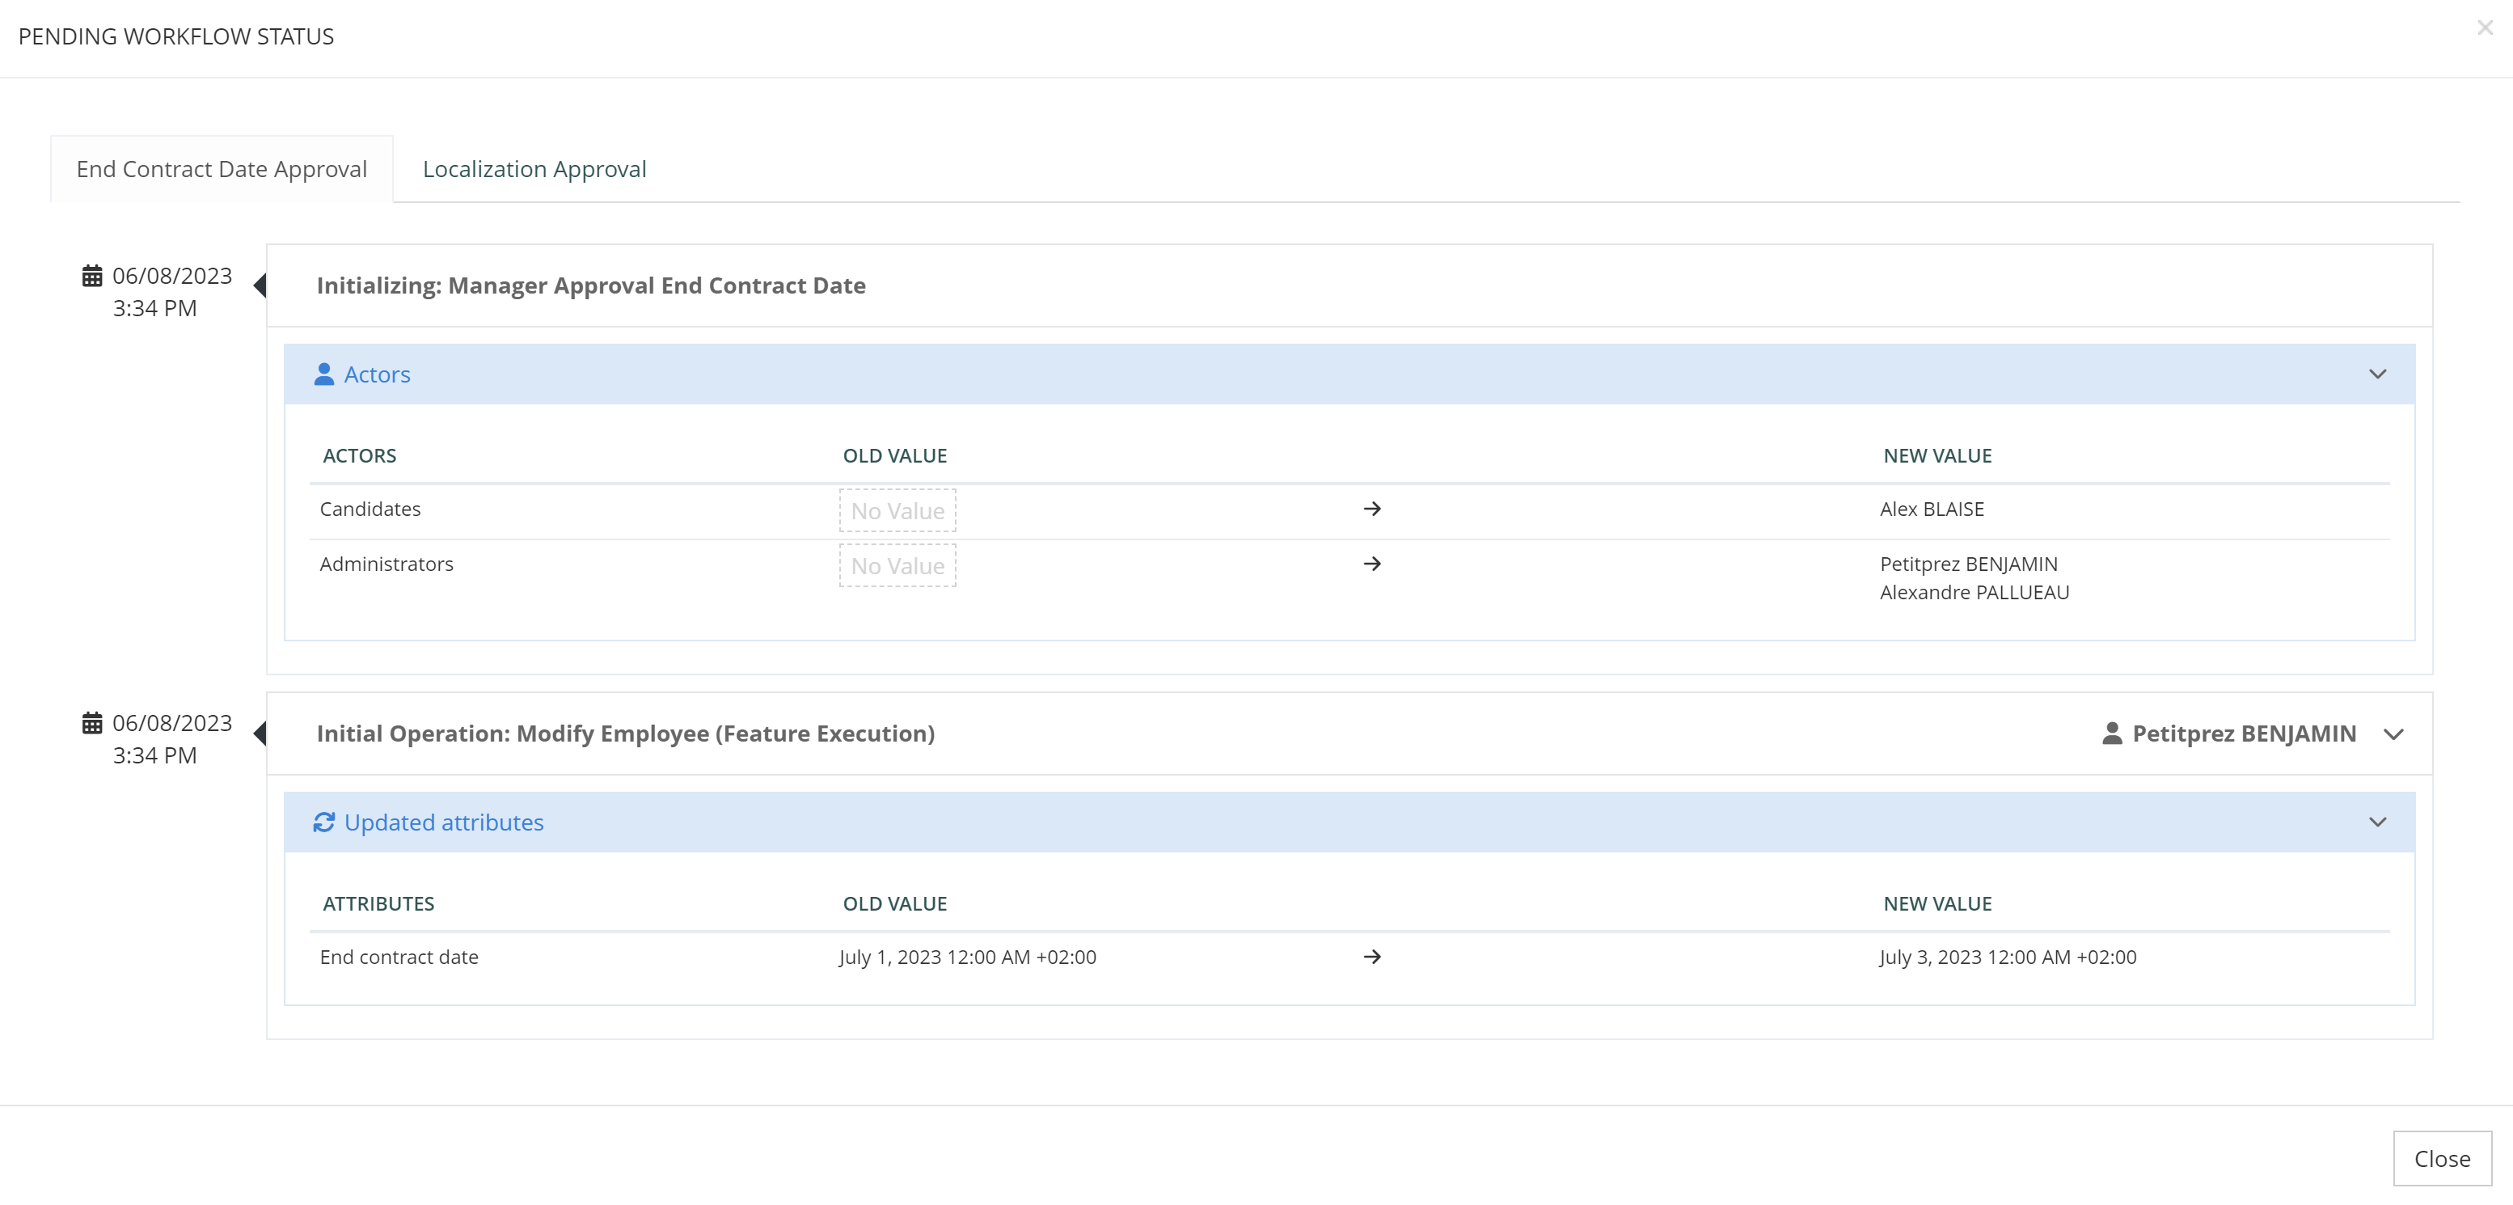2513x1205 pixels.
Task: Select the End Contract Date Approval tab
Action: point(222,170)
